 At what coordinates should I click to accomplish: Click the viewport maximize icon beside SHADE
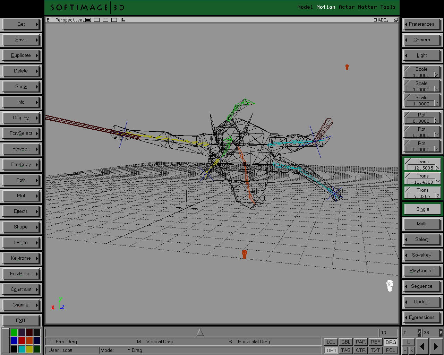[x=396, y=20]
